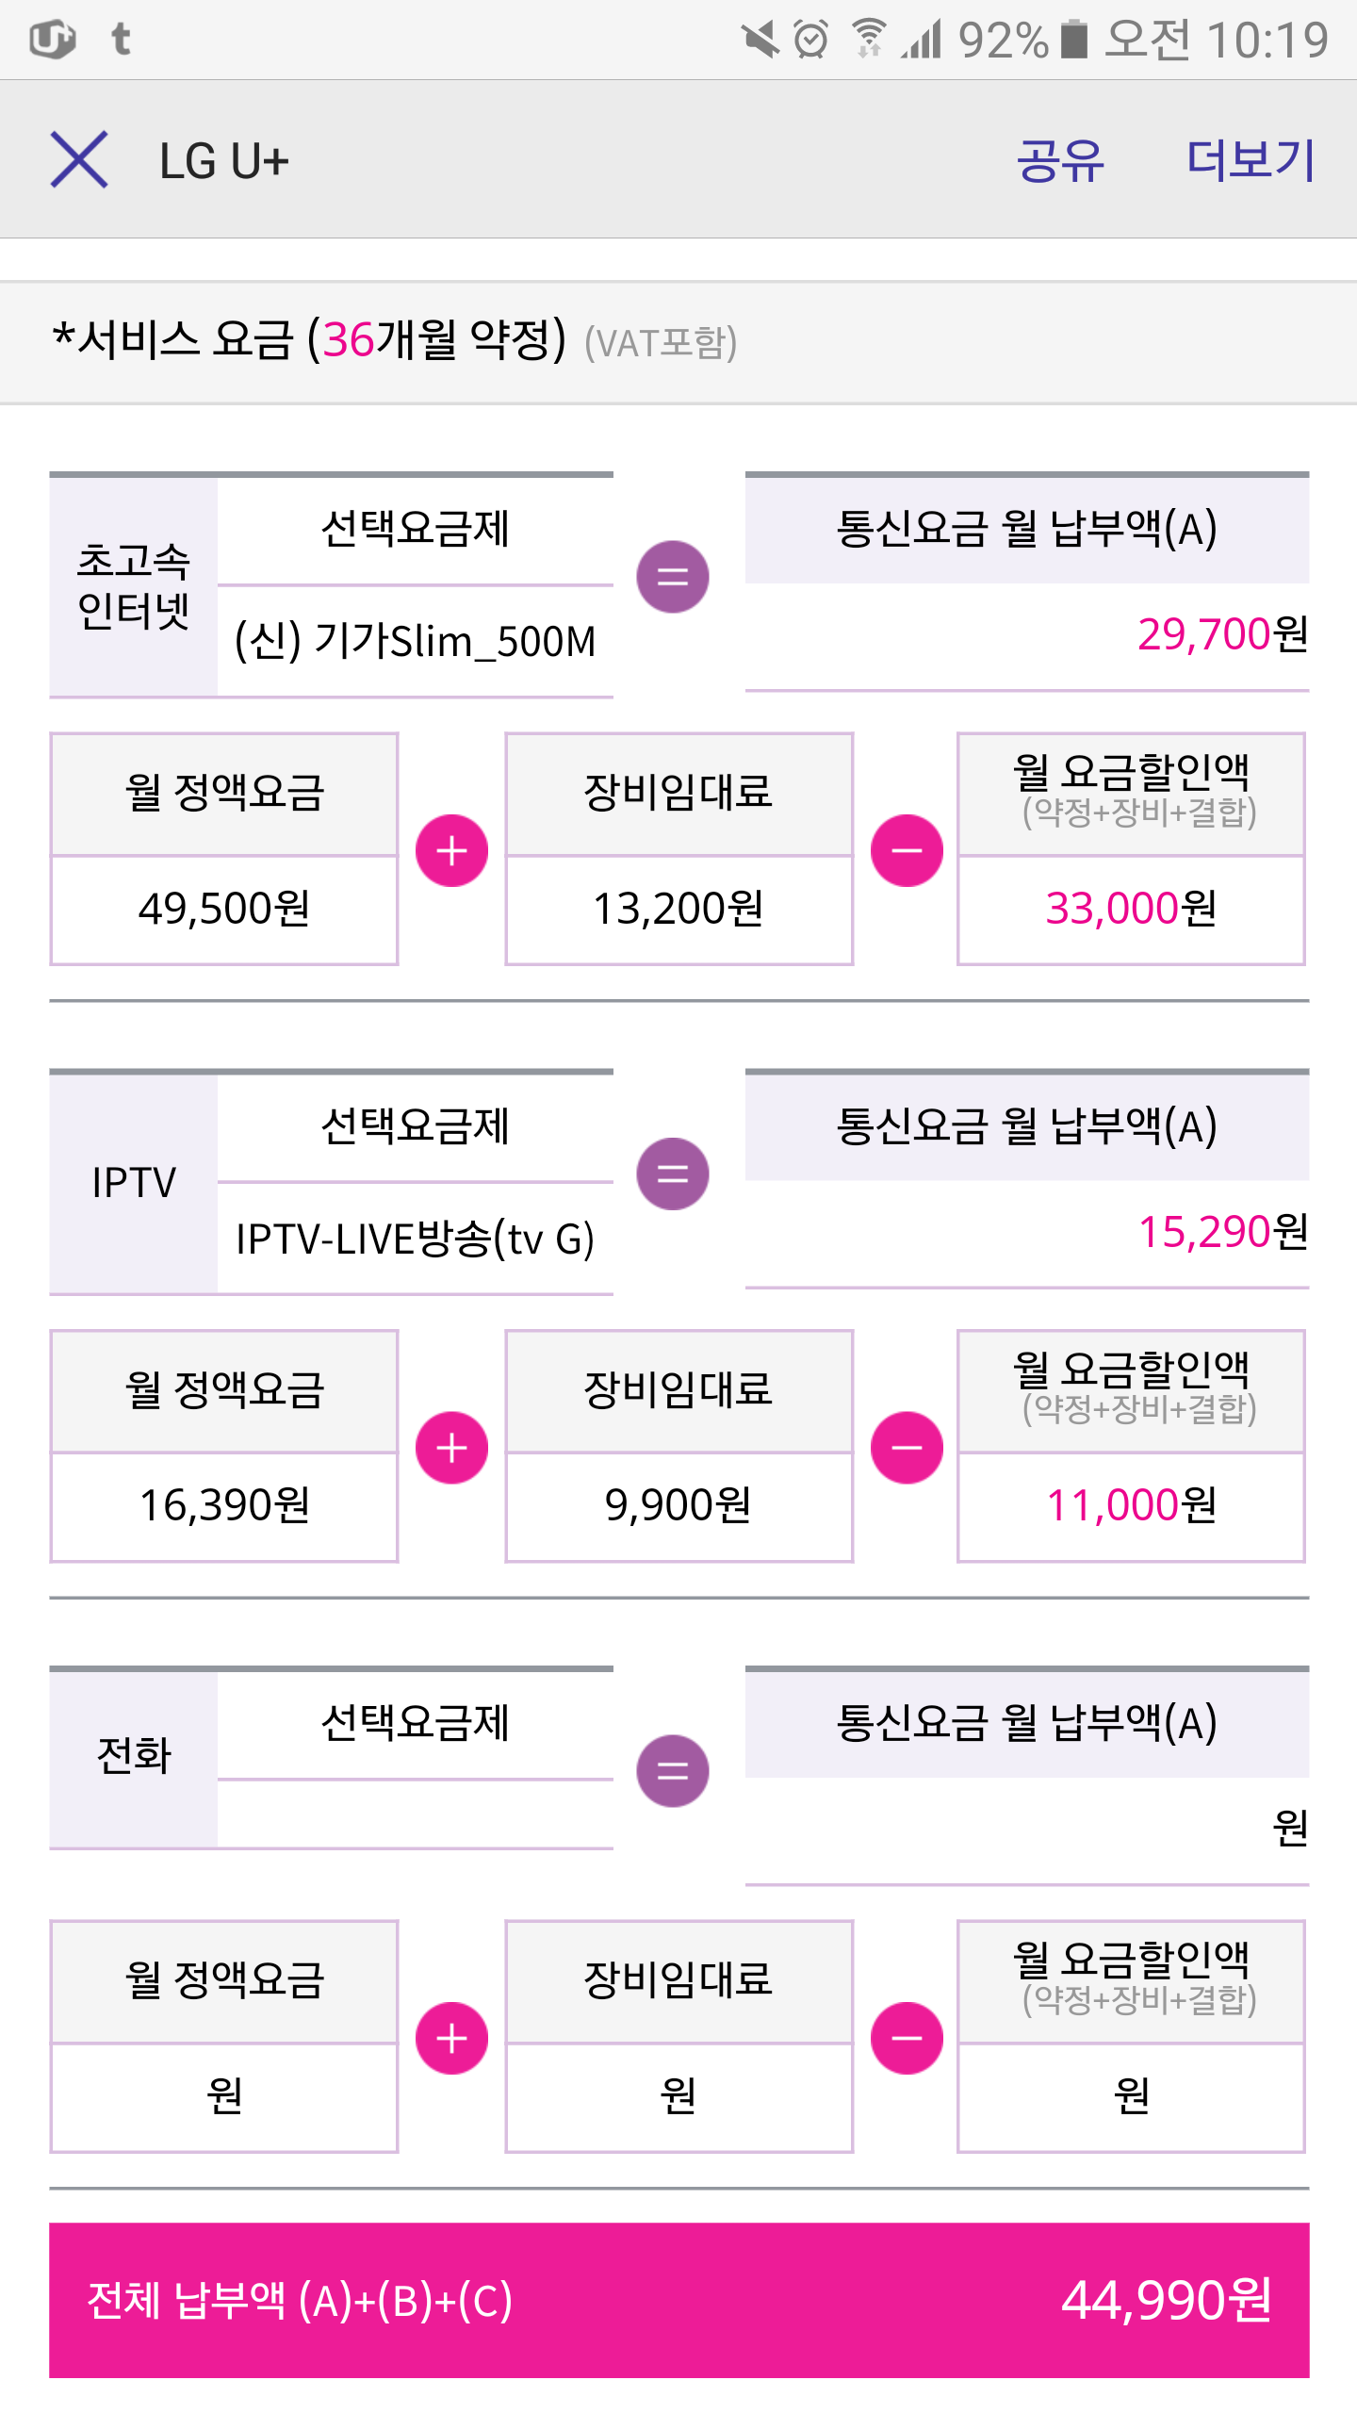Screen dimensions: 1357x2413
Task: Tap the IPTV 11,000원 discount amount
Action: 1131,1505
